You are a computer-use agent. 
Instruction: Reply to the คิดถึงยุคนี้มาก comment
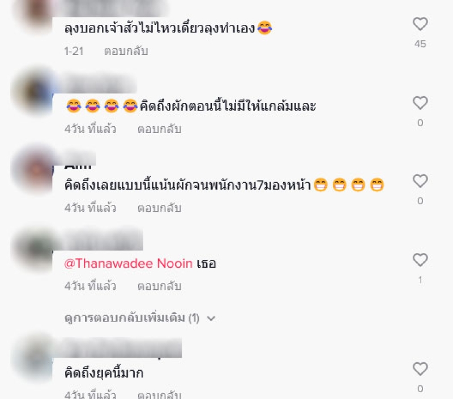pos(160,394)
